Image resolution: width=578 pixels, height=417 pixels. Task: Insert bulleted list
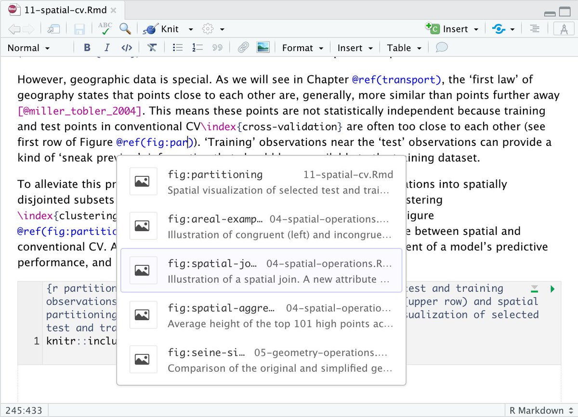[x=178, y=48]
